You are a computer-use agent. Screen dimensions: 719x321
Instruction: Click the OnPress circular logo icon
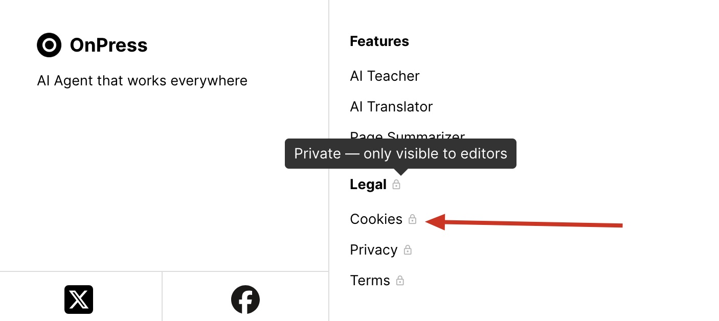(x=49, y=45)
